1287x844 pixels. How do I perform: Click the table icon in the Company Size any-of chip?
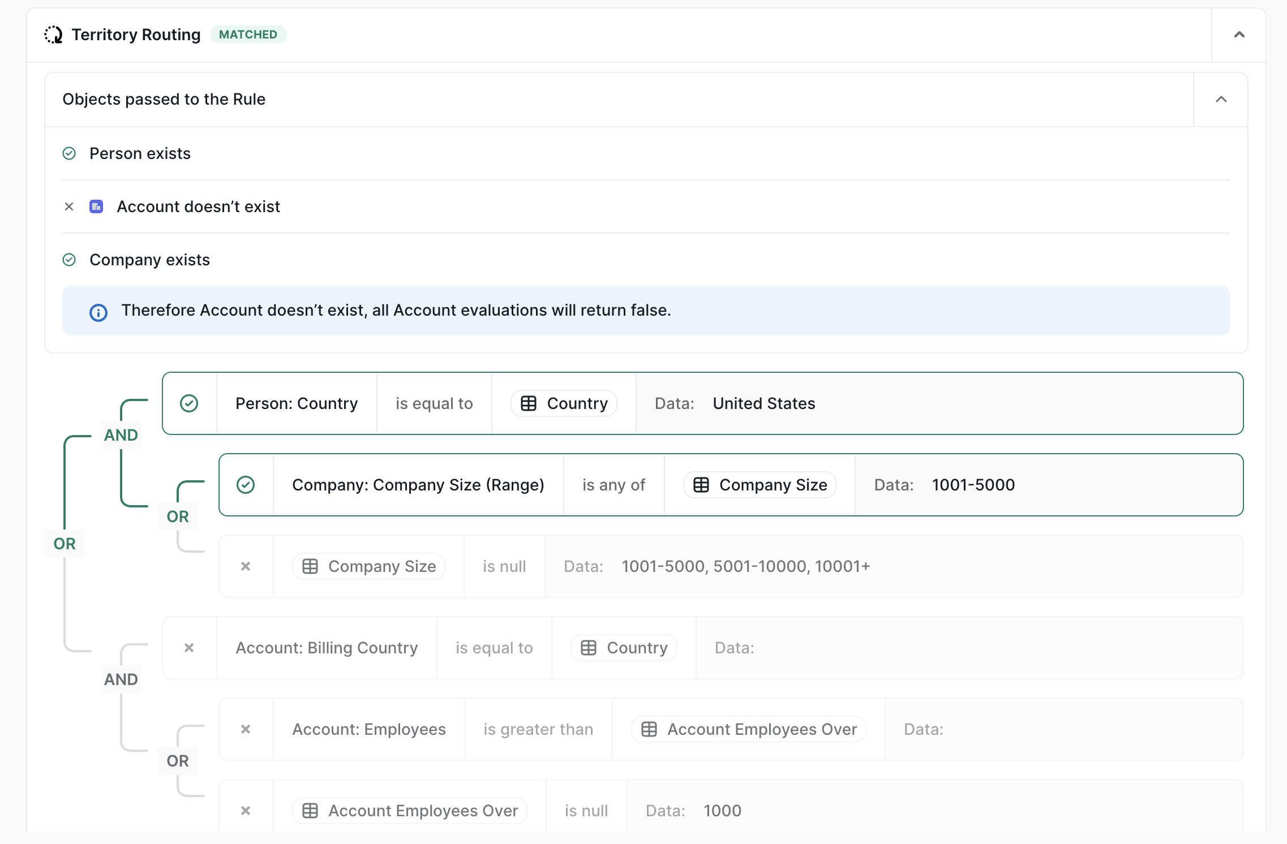701,485
